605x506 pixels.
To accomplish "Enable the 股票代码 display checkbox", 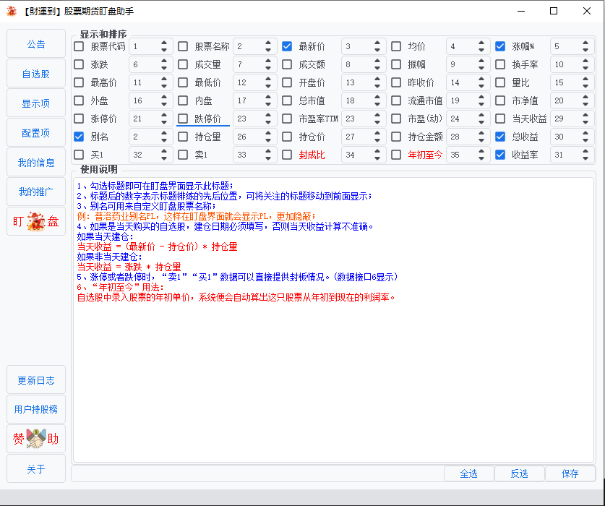I will [x=79, y=46].
